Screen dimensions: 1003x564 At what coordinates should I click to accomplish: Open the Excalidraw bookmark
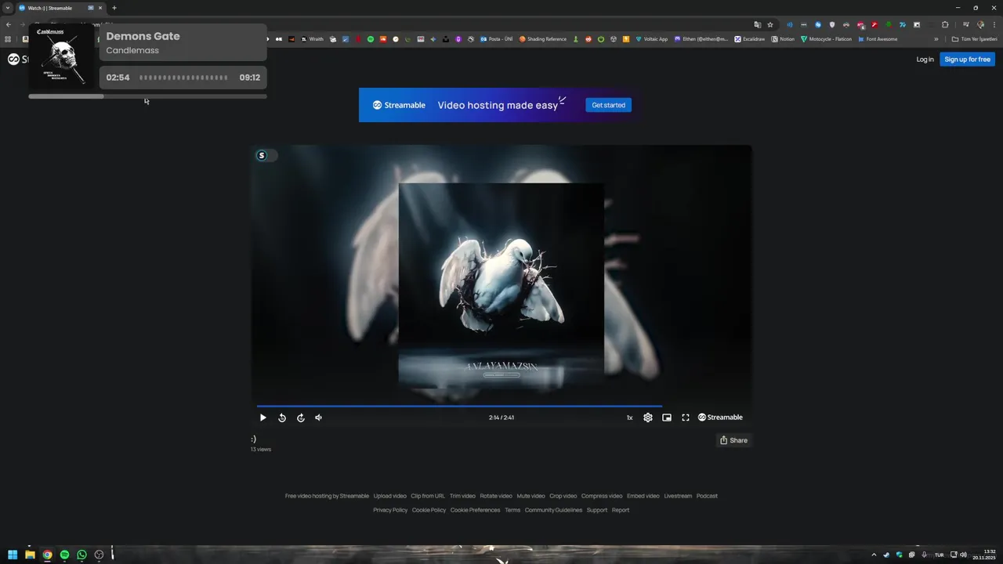749,39
